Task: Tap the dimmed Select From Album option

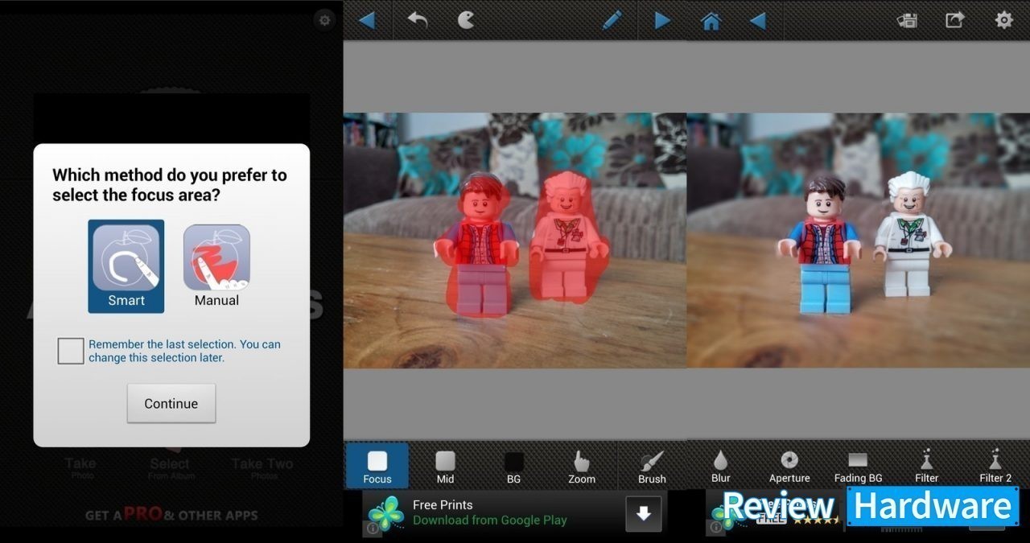Action: (170, 468)
